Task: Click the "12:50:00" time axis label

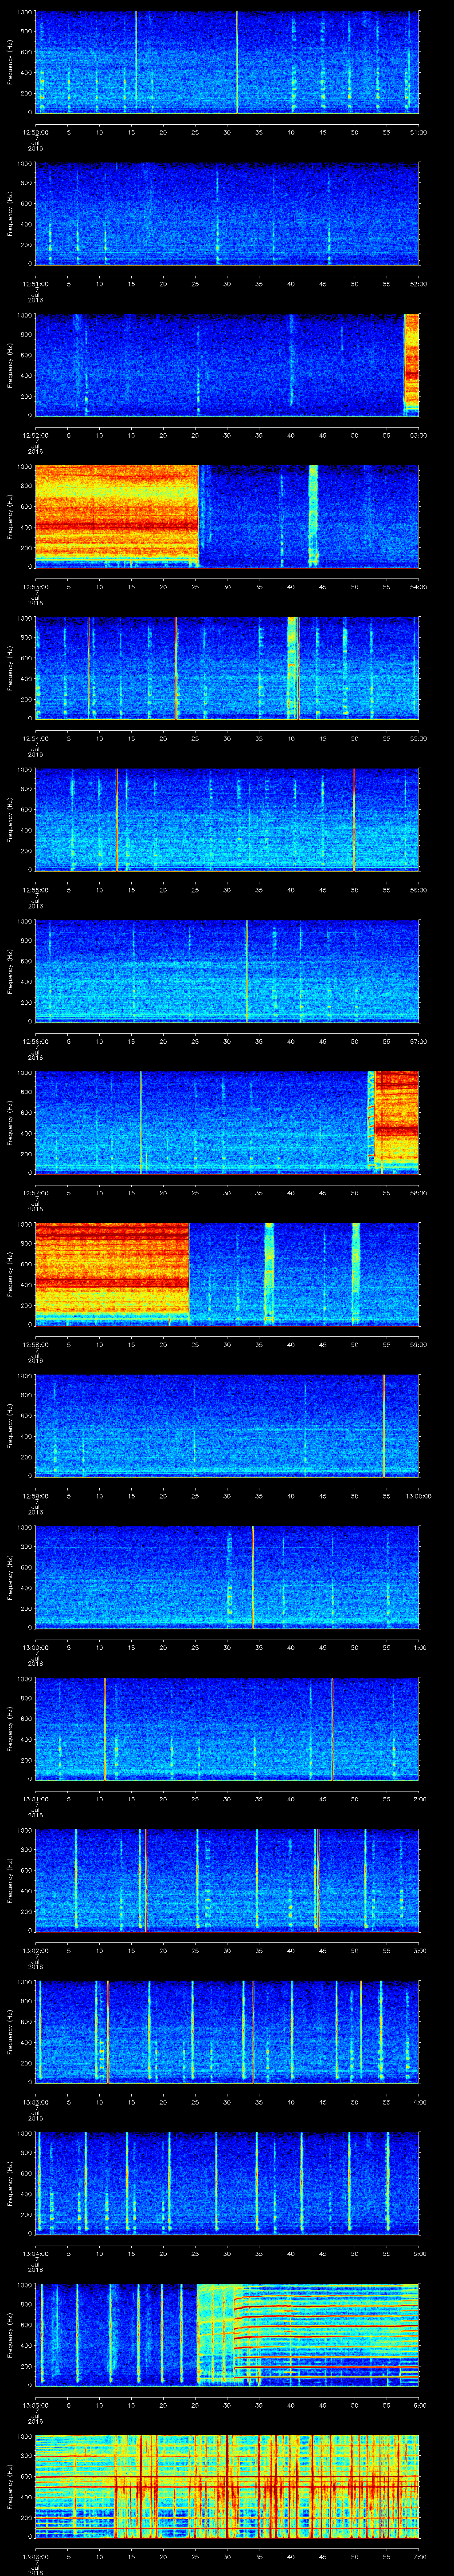Action: (x=35, y=132)
